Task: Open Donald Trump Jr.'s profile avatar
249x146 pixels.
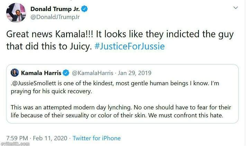Action: (x=16, y=13)
